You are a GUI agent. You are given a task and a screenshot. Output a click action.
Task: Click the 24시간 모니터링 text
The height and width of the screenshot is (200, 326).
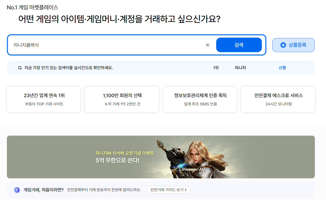[x=279, y=104]
